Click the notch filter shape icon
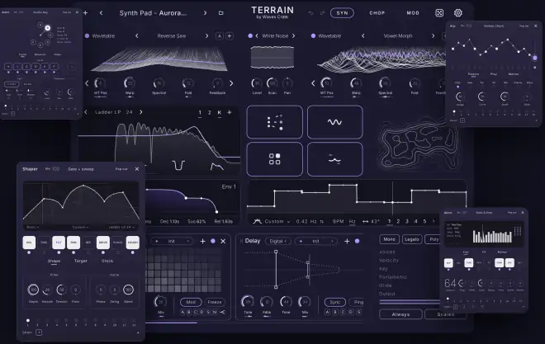 pos(178,165)
